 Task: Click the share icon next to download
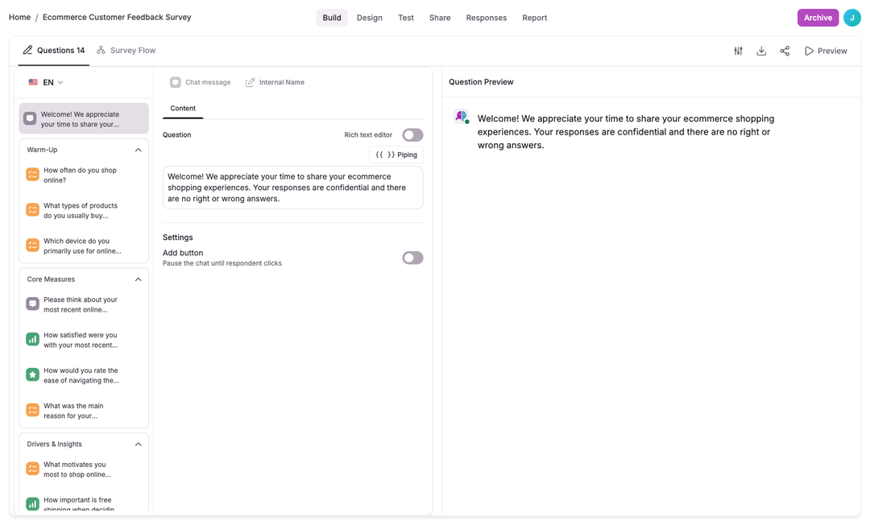pos(785,50)
